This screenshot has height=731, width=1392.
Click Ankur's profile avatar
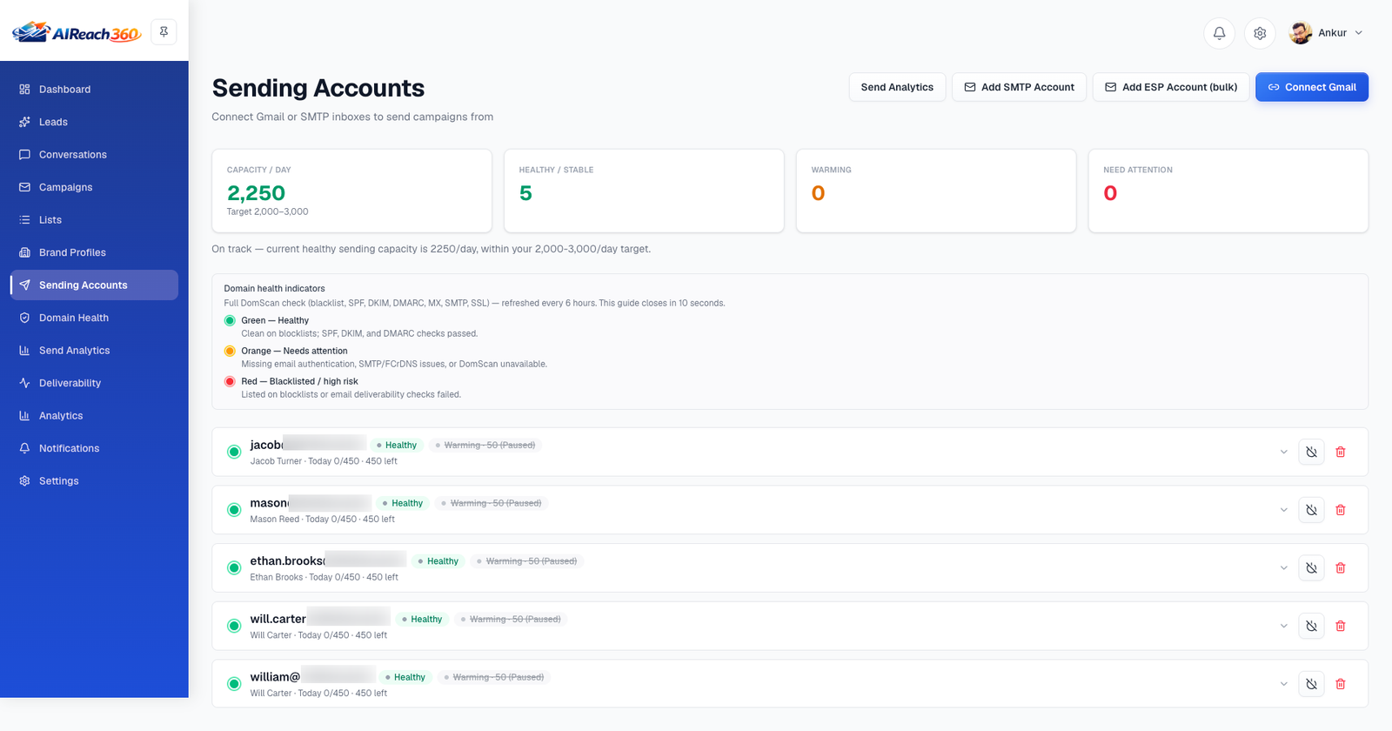pyautogui.click(x=1301, y=33)
